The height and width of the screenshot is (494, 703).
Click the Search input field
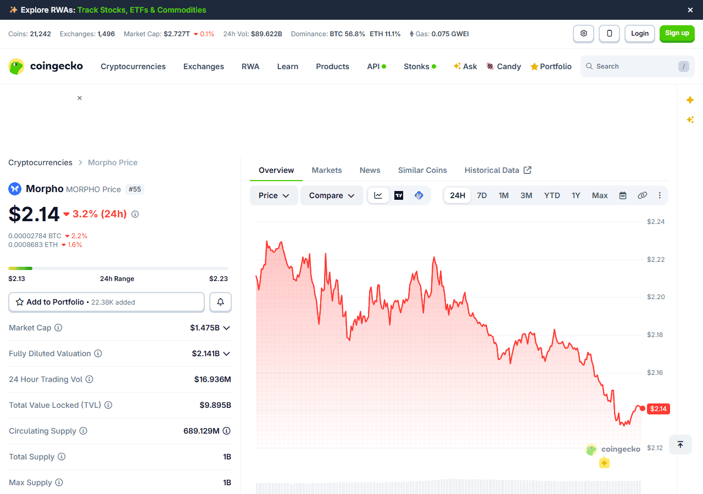[637, 66]
